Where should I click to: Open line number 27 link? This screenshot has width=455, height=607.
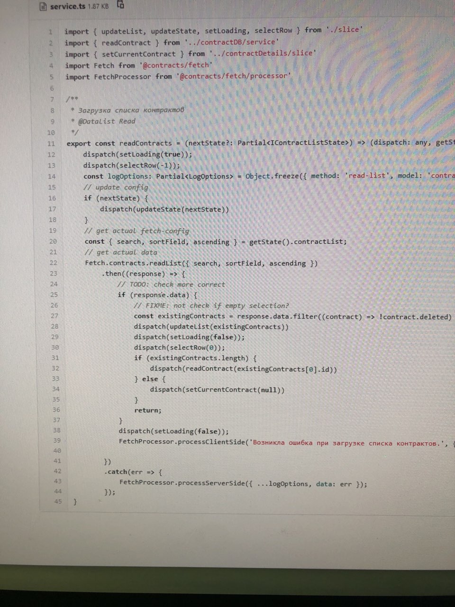coord(55,316)
